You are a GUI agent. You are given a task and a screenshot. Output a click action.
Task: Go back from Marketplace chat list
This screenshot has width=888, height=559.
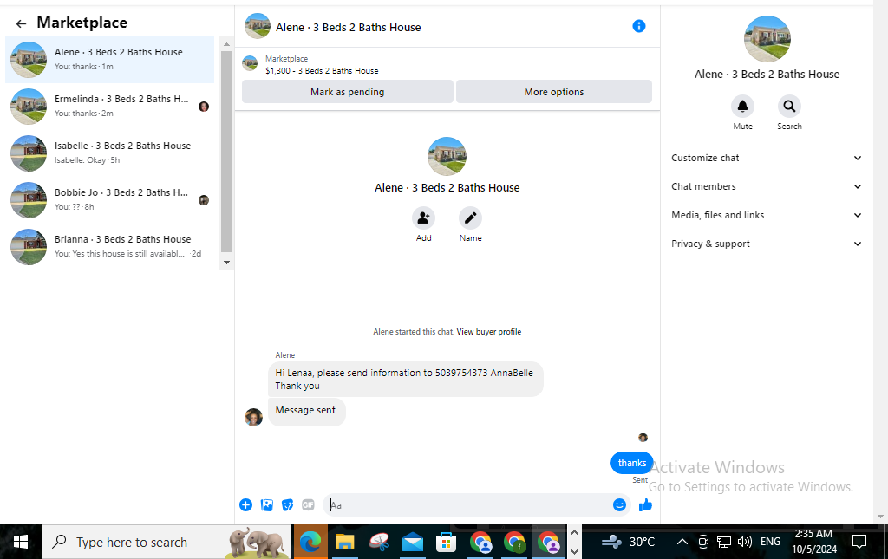point(21,23)
